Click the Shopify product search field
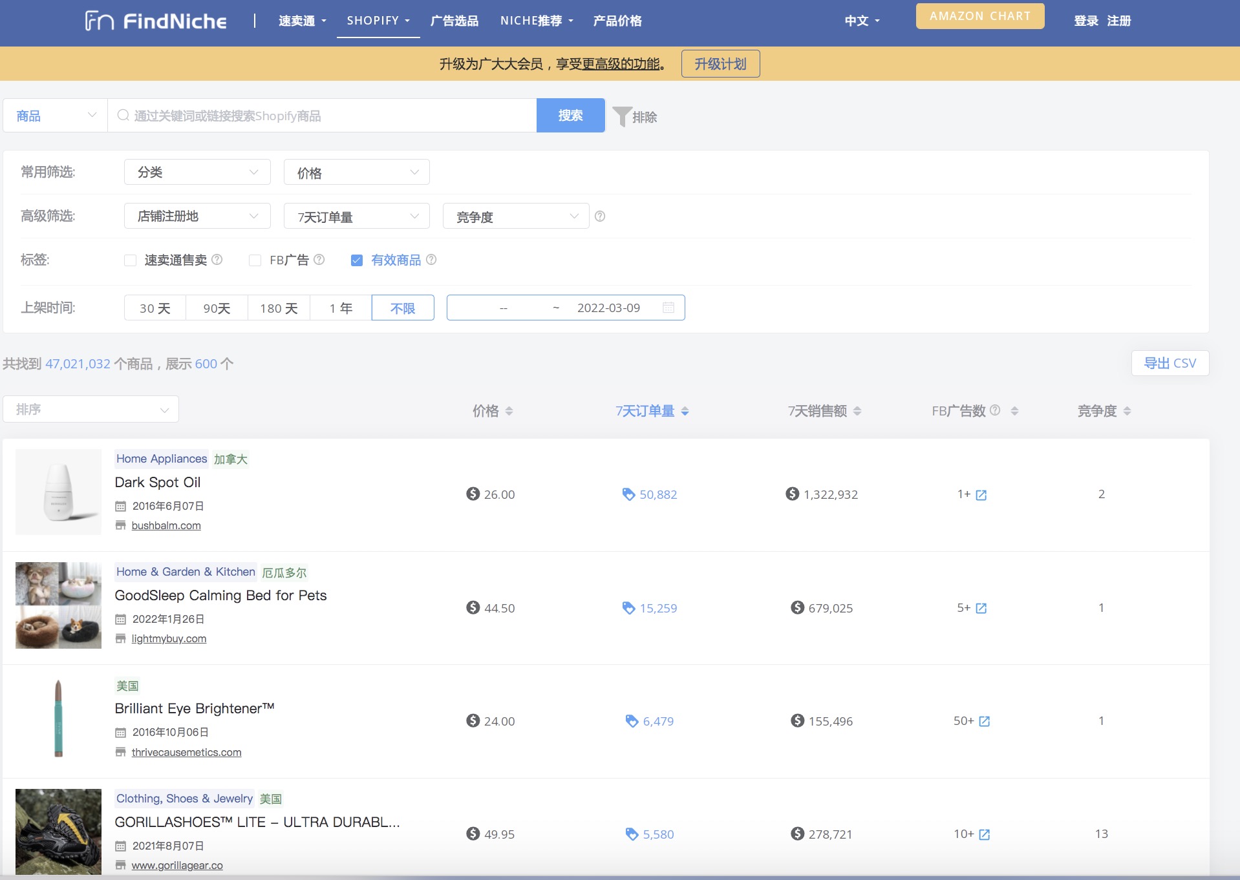This screenshot has width=1240, height=880. coord(323,116)
